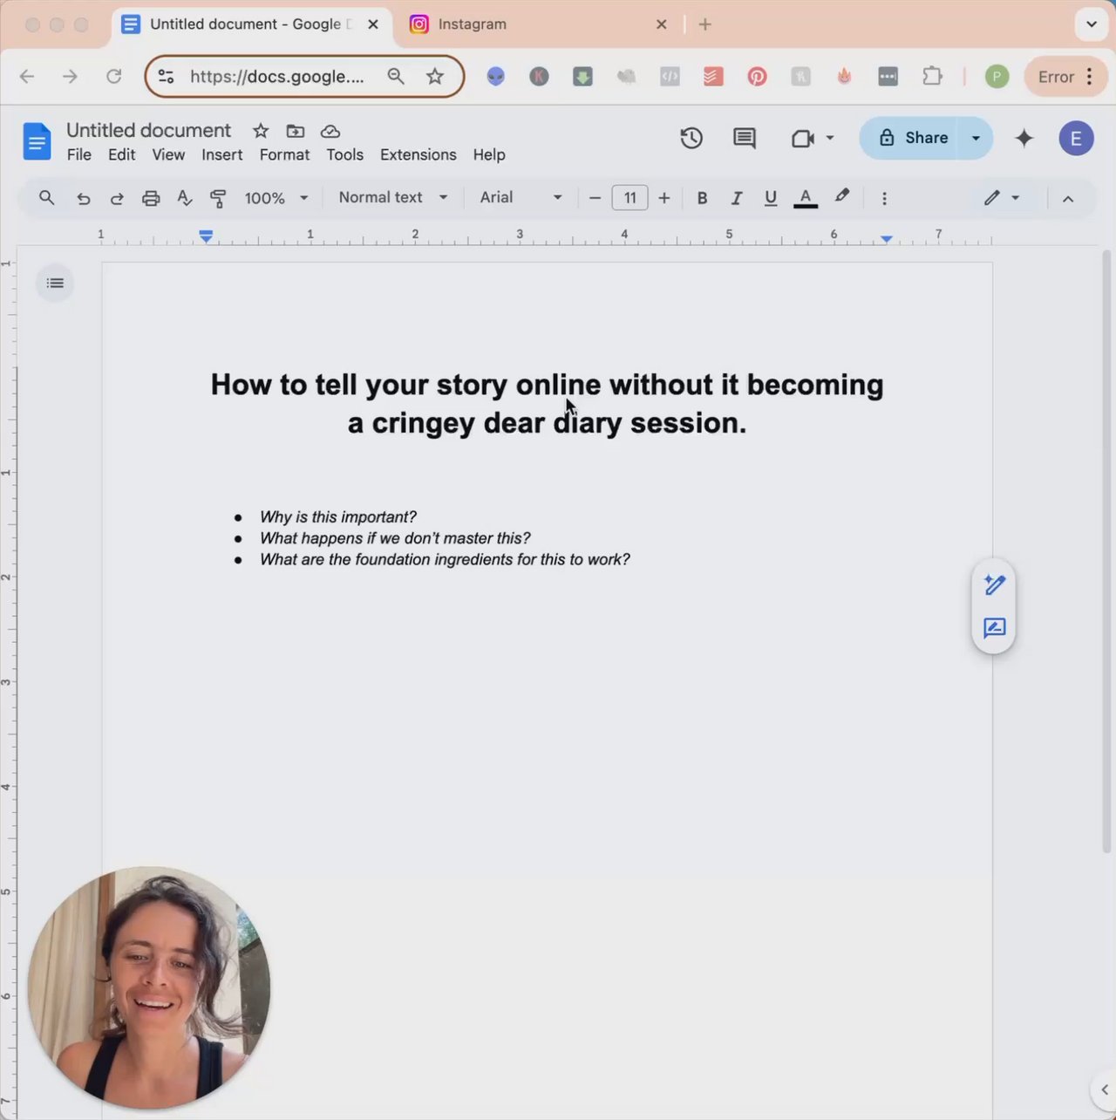Show document outline icon
Image resolution: width=1116 pixels, height=1120 pixels.
click(55, 283)
